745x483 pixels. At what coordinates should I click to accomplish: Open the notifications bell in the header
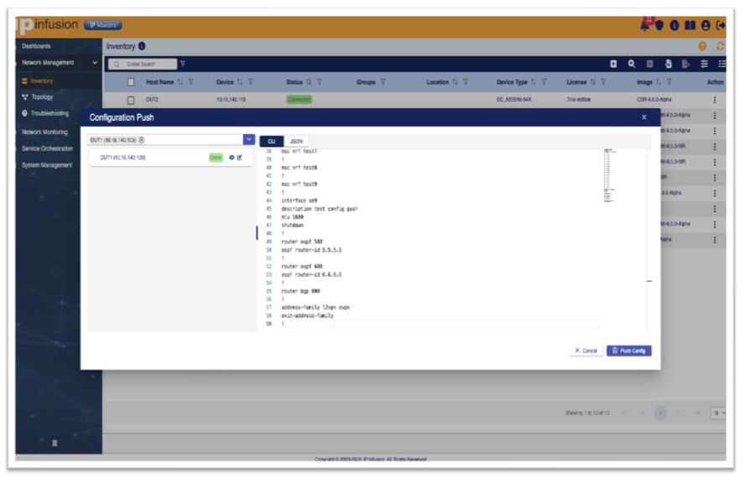pos(645,24)
